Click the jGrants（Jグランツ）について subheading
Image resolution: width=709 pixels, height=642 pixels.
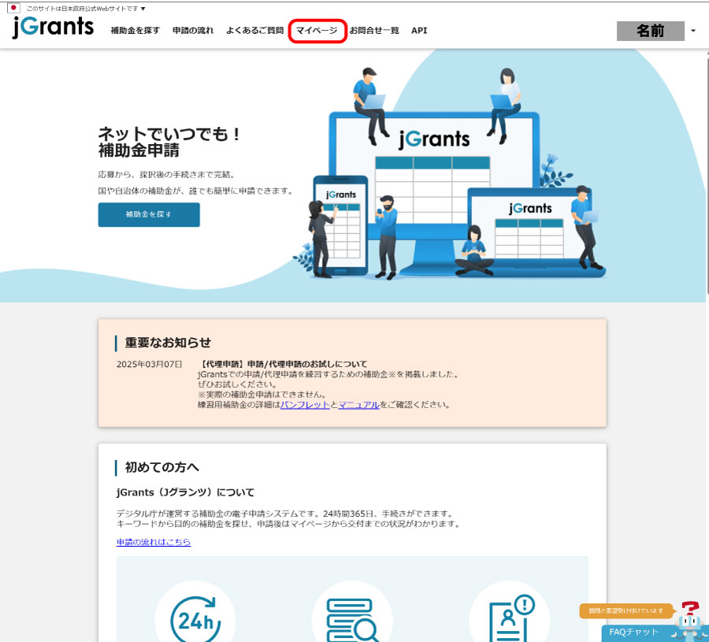pyautogui.click(x=185, y=492)
